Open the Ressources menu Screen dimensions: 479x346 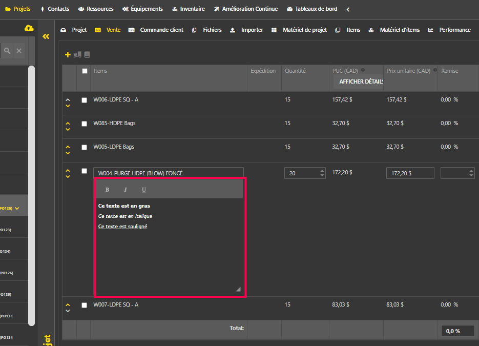96,9
